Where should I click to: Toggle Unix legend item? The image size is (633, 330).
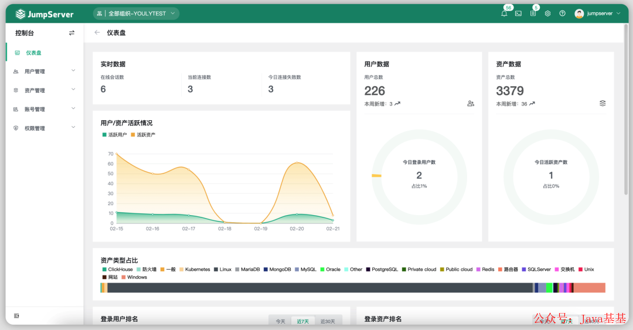[x=587, y=270]
